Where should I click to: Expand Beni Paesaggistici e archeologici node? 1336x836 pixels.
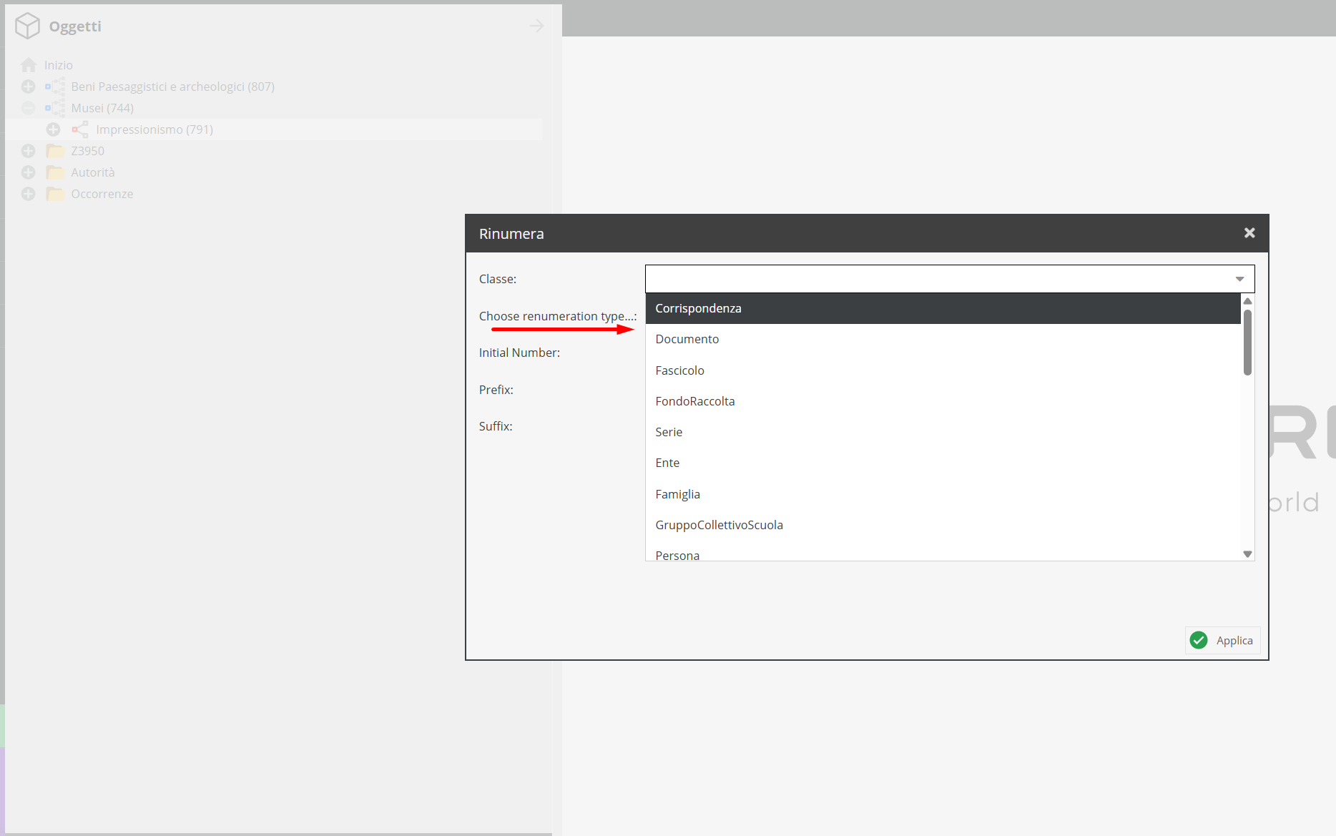[28, 87]
